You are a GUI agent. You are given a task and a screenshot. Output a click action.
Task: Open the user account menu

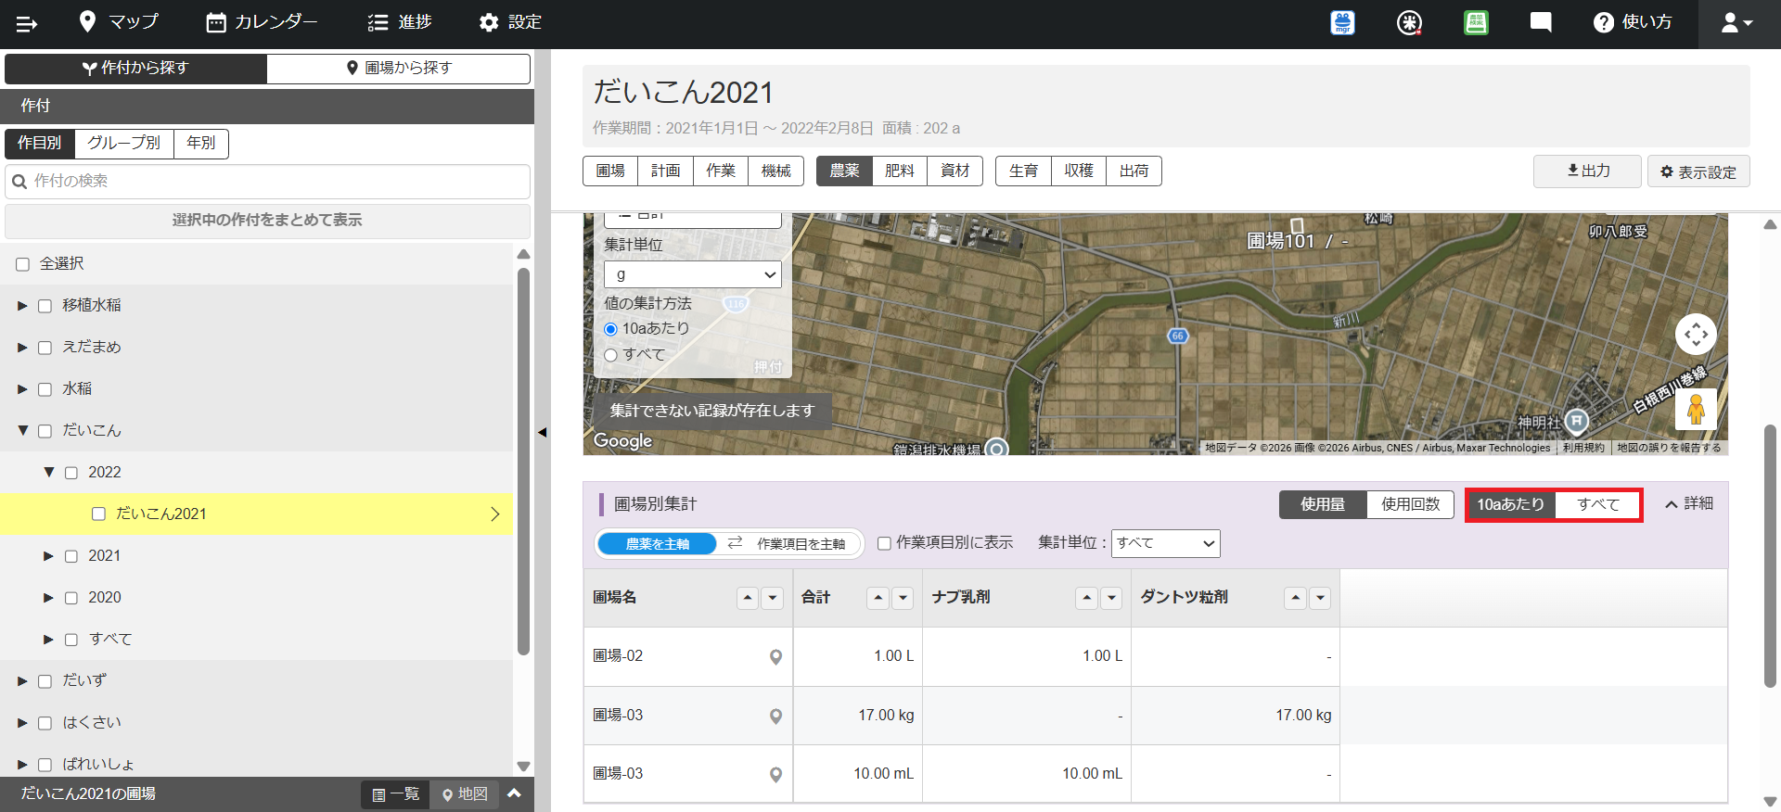coord(1737,23)
